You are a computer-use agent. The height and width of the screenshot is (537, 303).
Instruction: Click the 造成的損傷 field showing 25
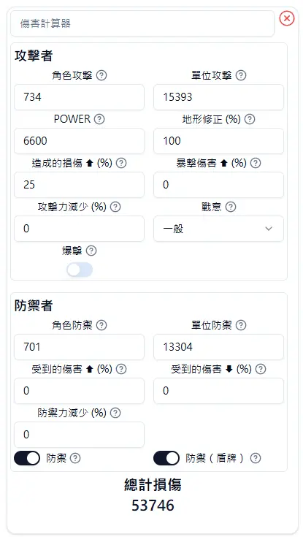[x=79, y=185]
